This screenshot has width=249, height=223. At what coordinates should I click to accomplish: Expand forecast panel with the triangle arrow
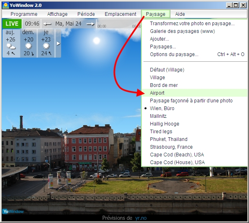click(x=58, y=43)
